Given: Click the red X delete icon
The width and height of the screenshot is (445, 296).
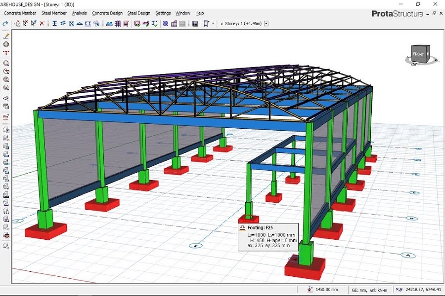Looking at the screenshot, I should 42,24.
